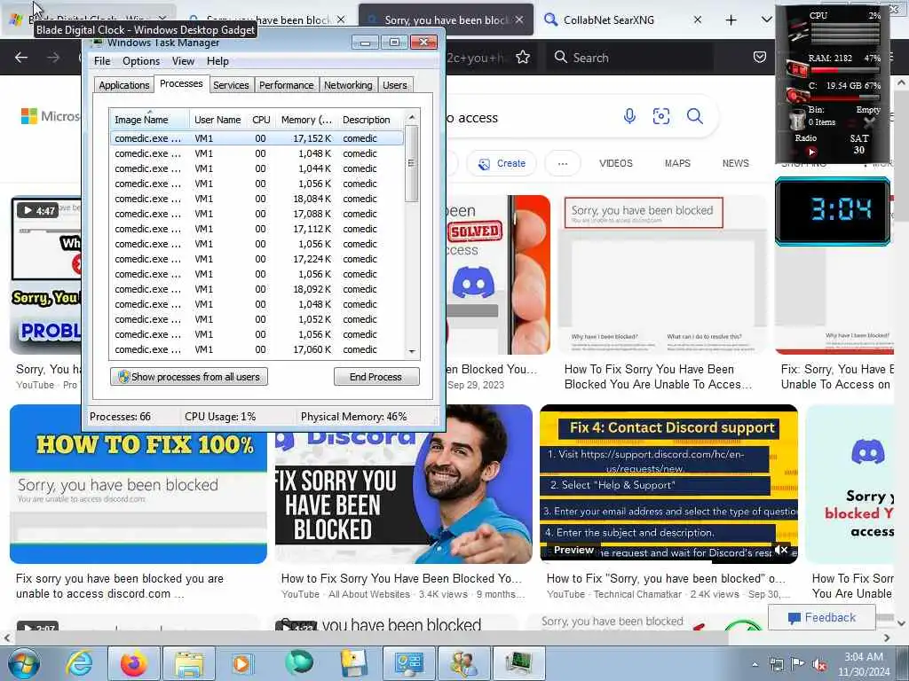Switch to Performance tab in Task Manager

[287, 85]
